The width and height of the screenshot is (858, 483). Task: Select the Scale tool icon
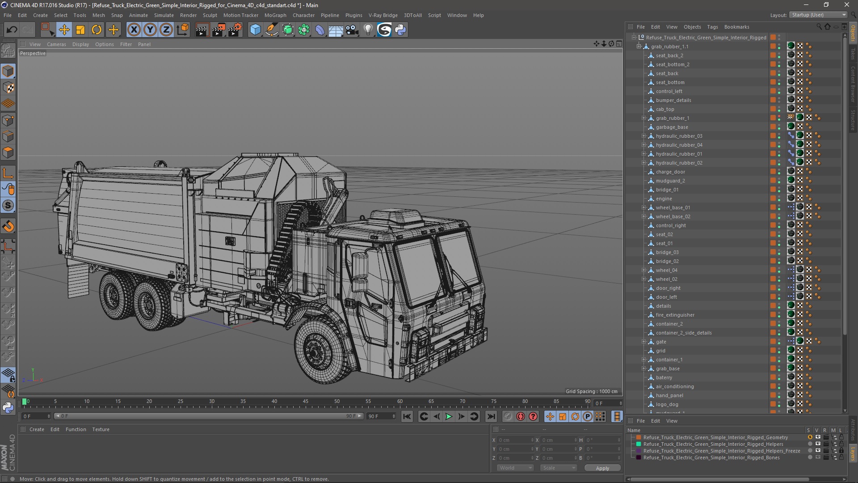80,30
